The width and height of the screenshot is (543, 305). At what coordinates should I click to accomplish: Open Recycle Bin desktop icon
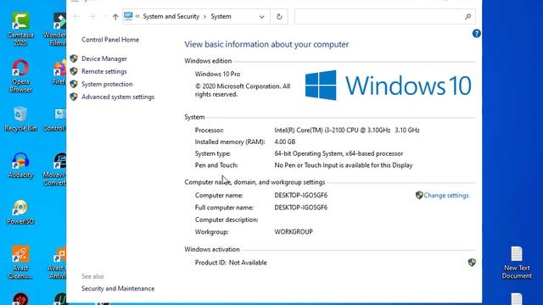click(x=20, y=119)
